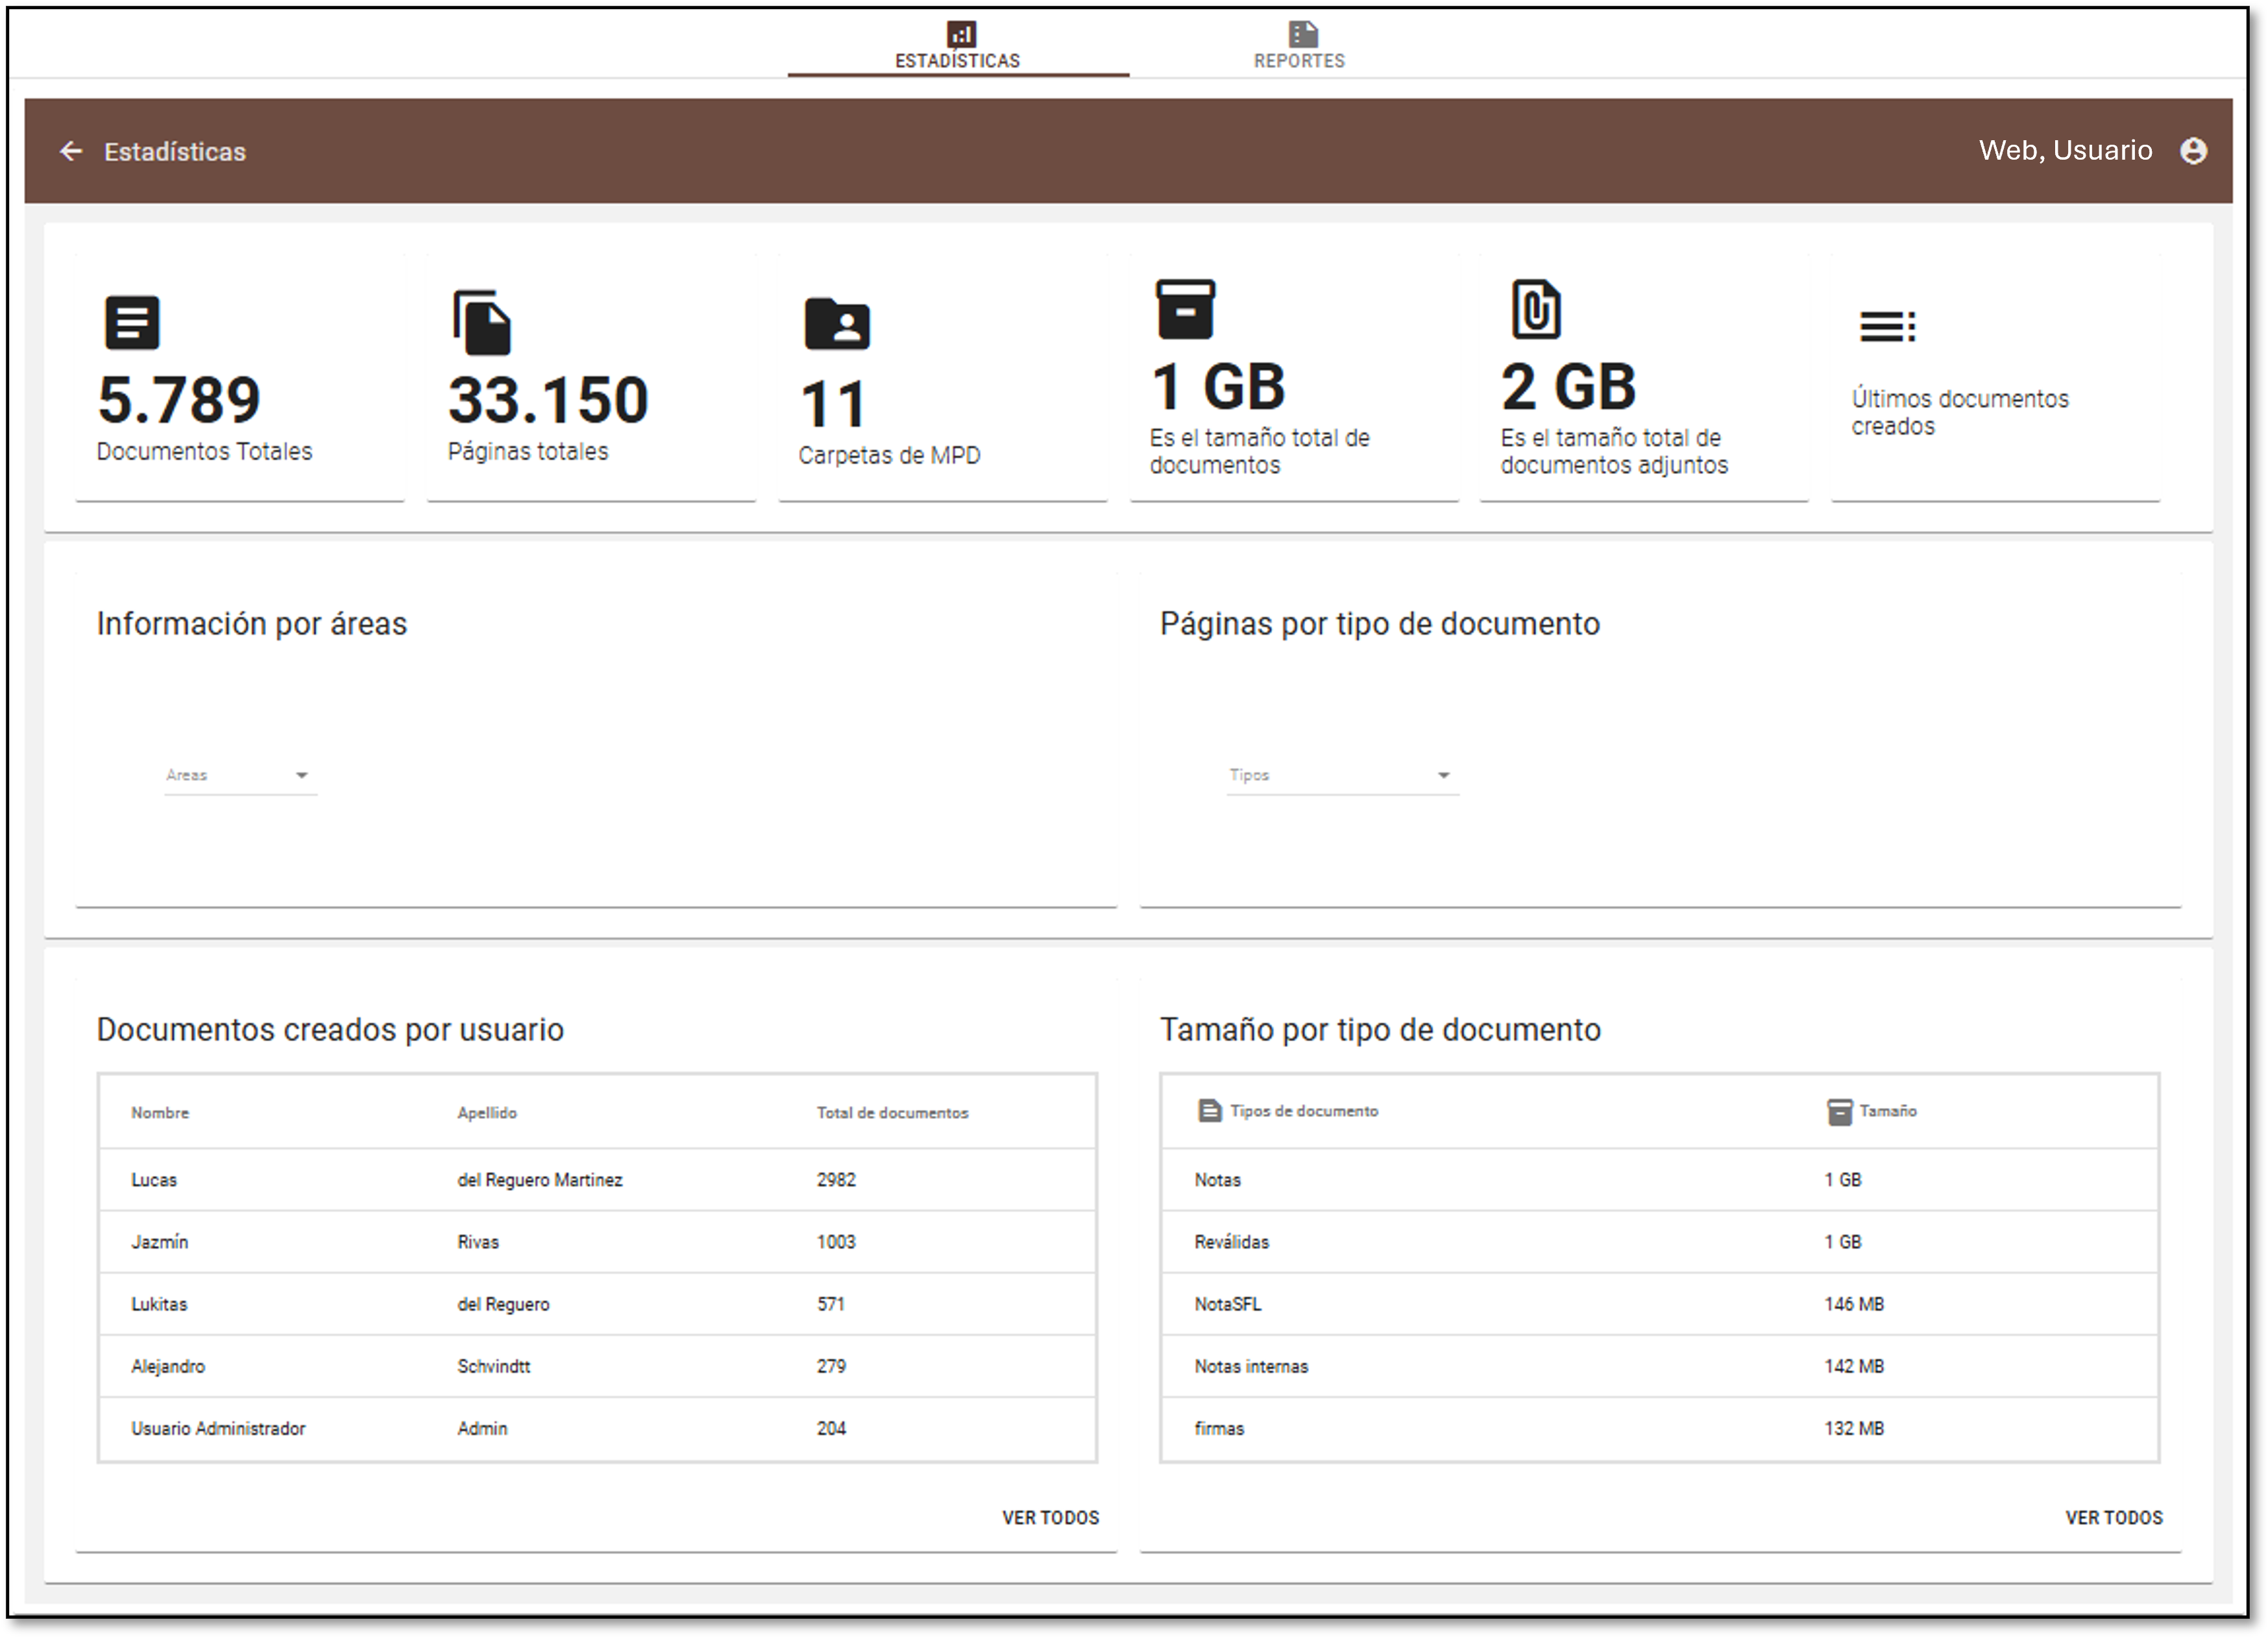Open the user account profile icon
Image resolution: width=2268 pixels, height=1637 pixels.
click(x=2193, y=151)
